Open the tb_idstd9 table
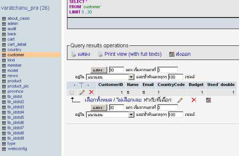The image size is (239, 156). (x=16, y=138)
